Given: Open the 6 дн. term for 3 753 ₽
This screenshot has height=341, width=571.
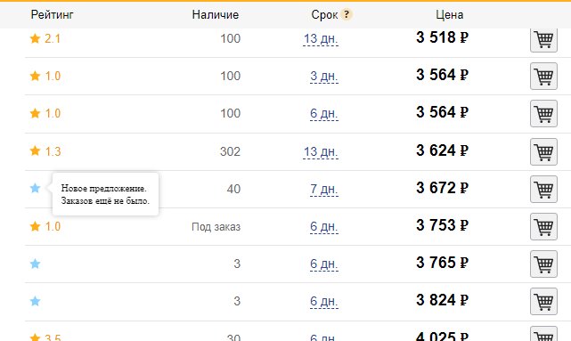Looking at the screenshot, I should 324,227.
